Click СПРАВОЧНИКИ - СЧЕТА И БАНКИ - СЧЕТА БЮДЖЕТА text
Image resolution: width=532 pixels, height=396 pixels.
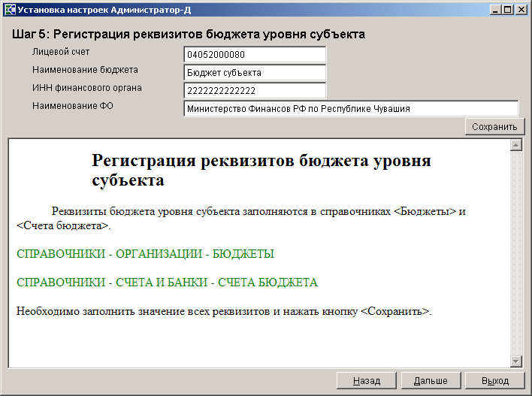167,283
